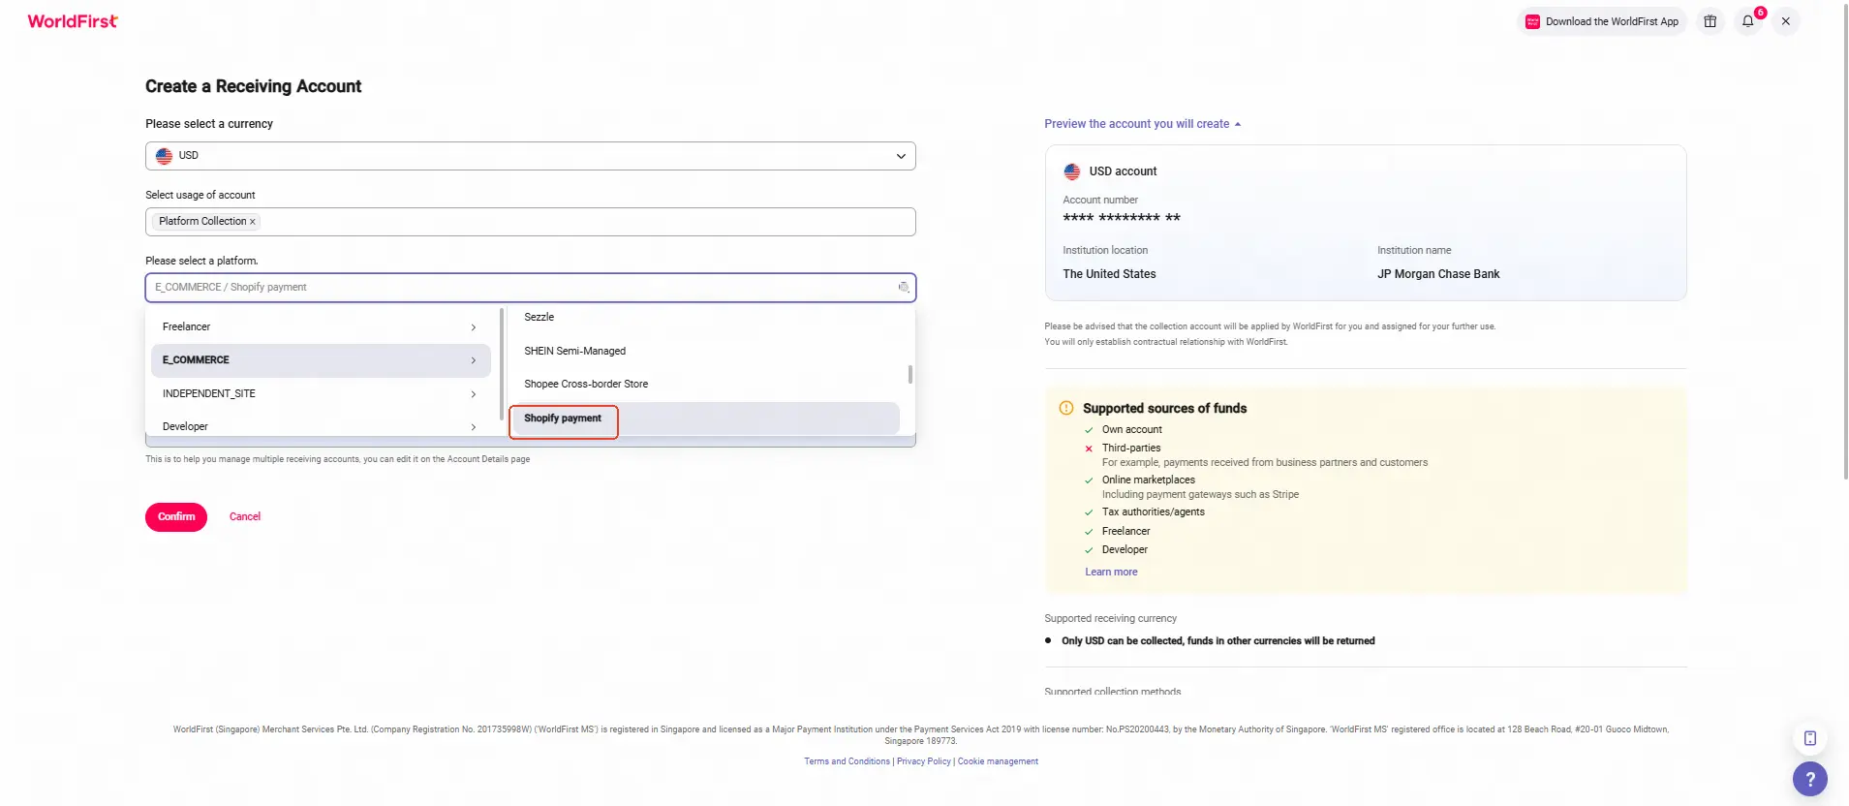Screen dimensions: 1849x806
Task: Click the Tax authorities/agents check mark icon
Action: tap(1089, 512)
